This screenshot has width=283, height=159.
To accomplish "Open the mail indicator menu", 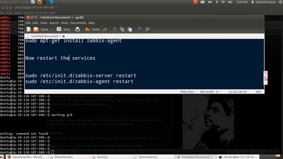I will click(203, 2).
